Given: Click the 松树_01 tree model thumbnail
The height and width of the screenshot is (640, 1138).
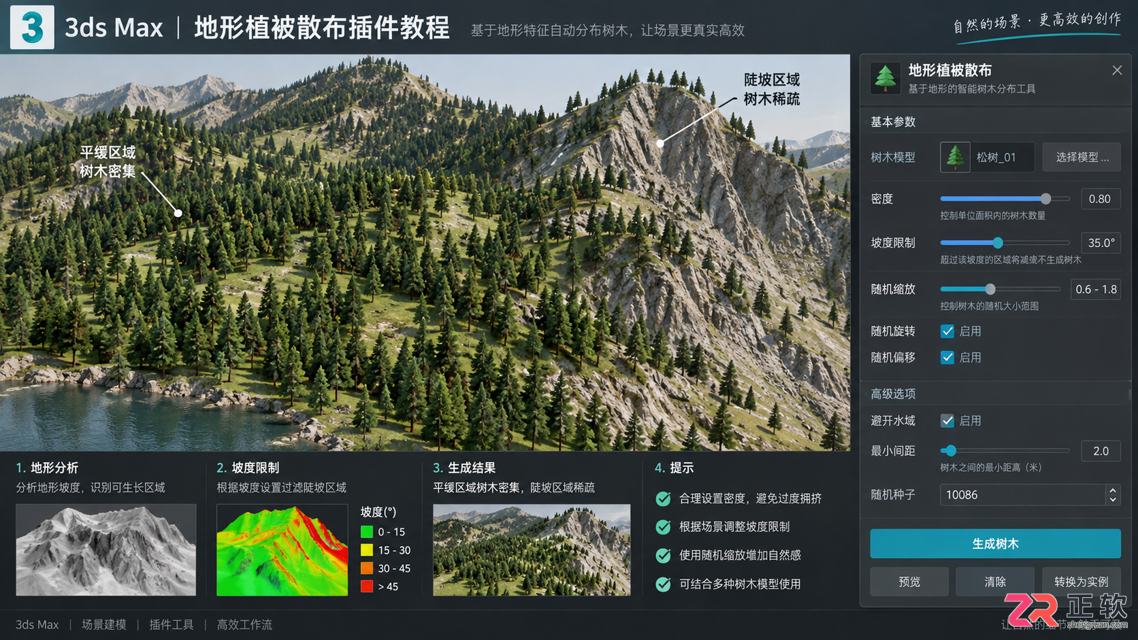Looking at the screenshot, I should coord(955,157).
